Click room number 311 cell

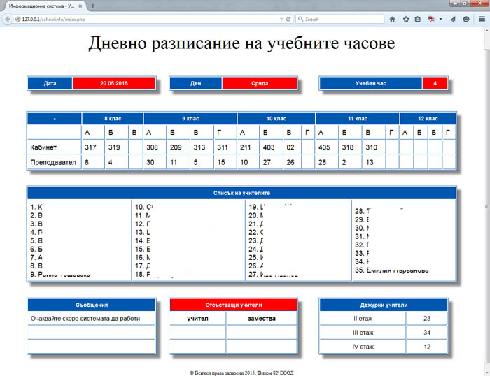point(225,147)
